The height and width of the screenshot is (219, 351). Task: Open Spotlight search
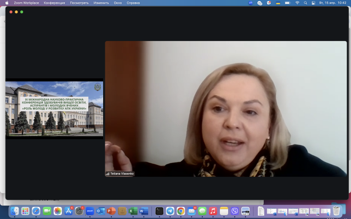click(305, 3)
